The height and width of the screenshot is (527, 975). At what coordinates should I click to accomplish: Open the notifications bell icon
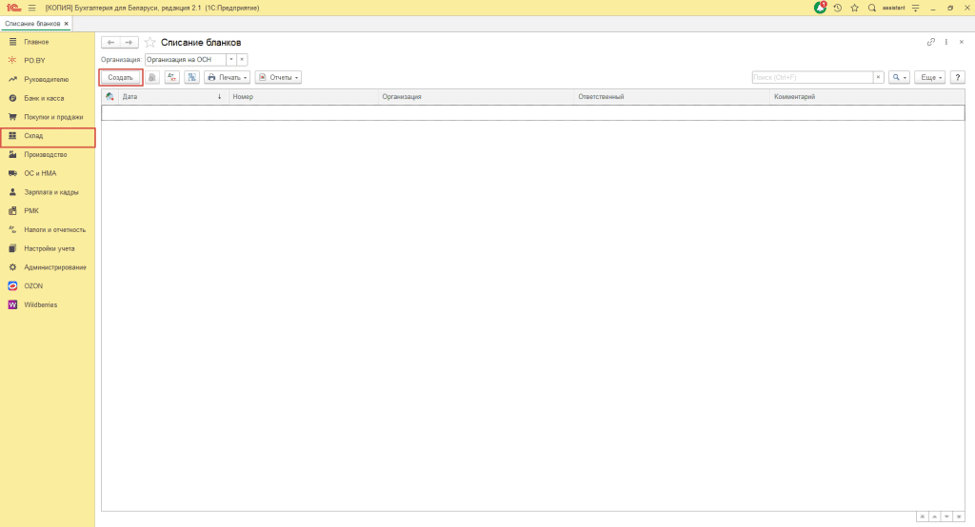click(820, 8)
